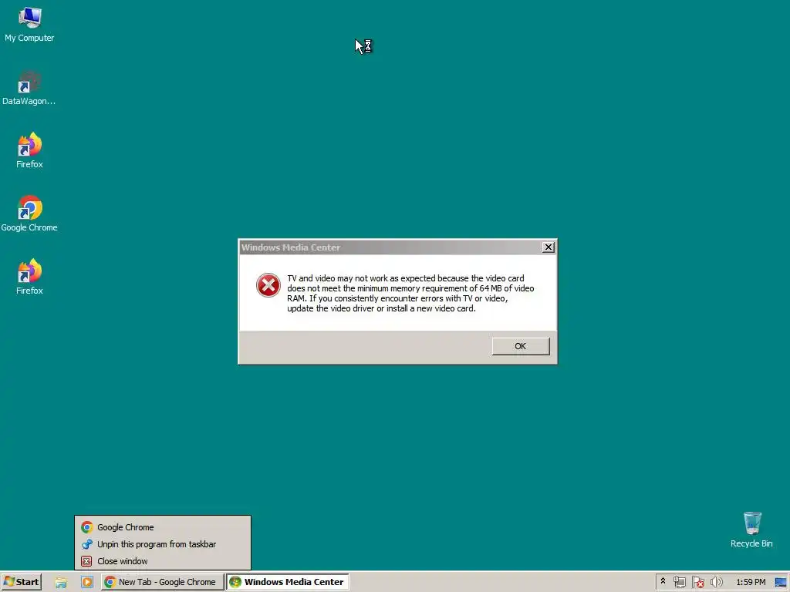Image resolution: width=790 pixels, height=592 pixels.
Task: Switch to New Tab - Google Chrome taskbar button
Action: [162, 582]
